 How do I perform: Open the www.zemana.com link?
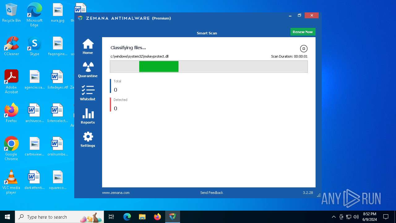pos(116,193)
